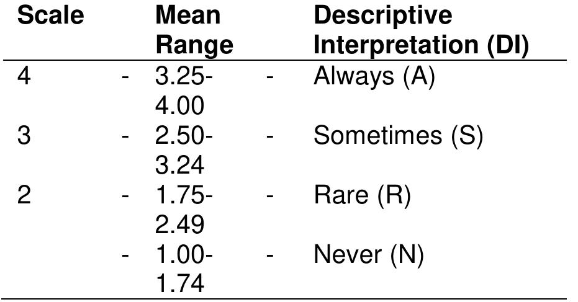
Task: Click the Rare (R) interpretation
Action: (x=362, y=195)
